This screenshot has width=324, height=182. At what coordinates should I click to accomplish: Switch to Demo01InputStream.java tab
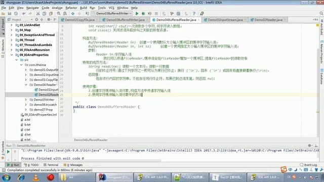[225, 20]
